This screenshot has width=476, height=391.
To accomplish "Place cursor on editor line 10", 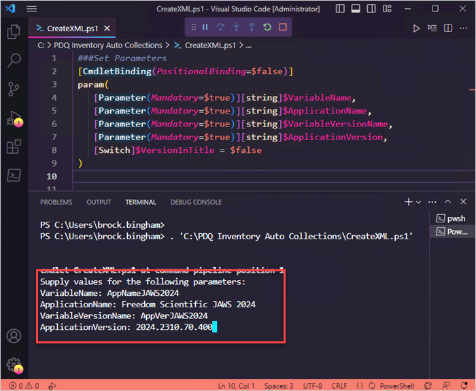I will [x=273, y=176].
